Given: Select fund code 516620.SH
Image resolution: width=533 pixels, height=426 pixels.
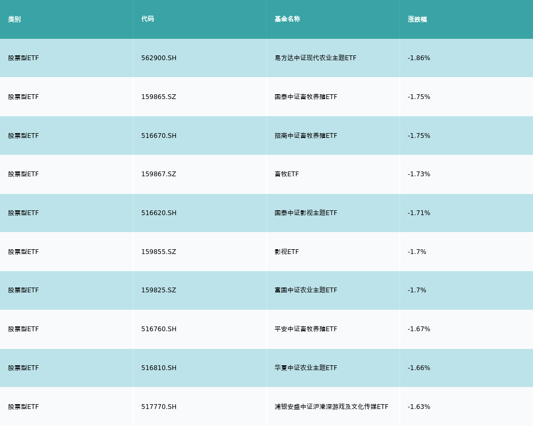Looking at the screenshot, I should [x=159, y=213].
